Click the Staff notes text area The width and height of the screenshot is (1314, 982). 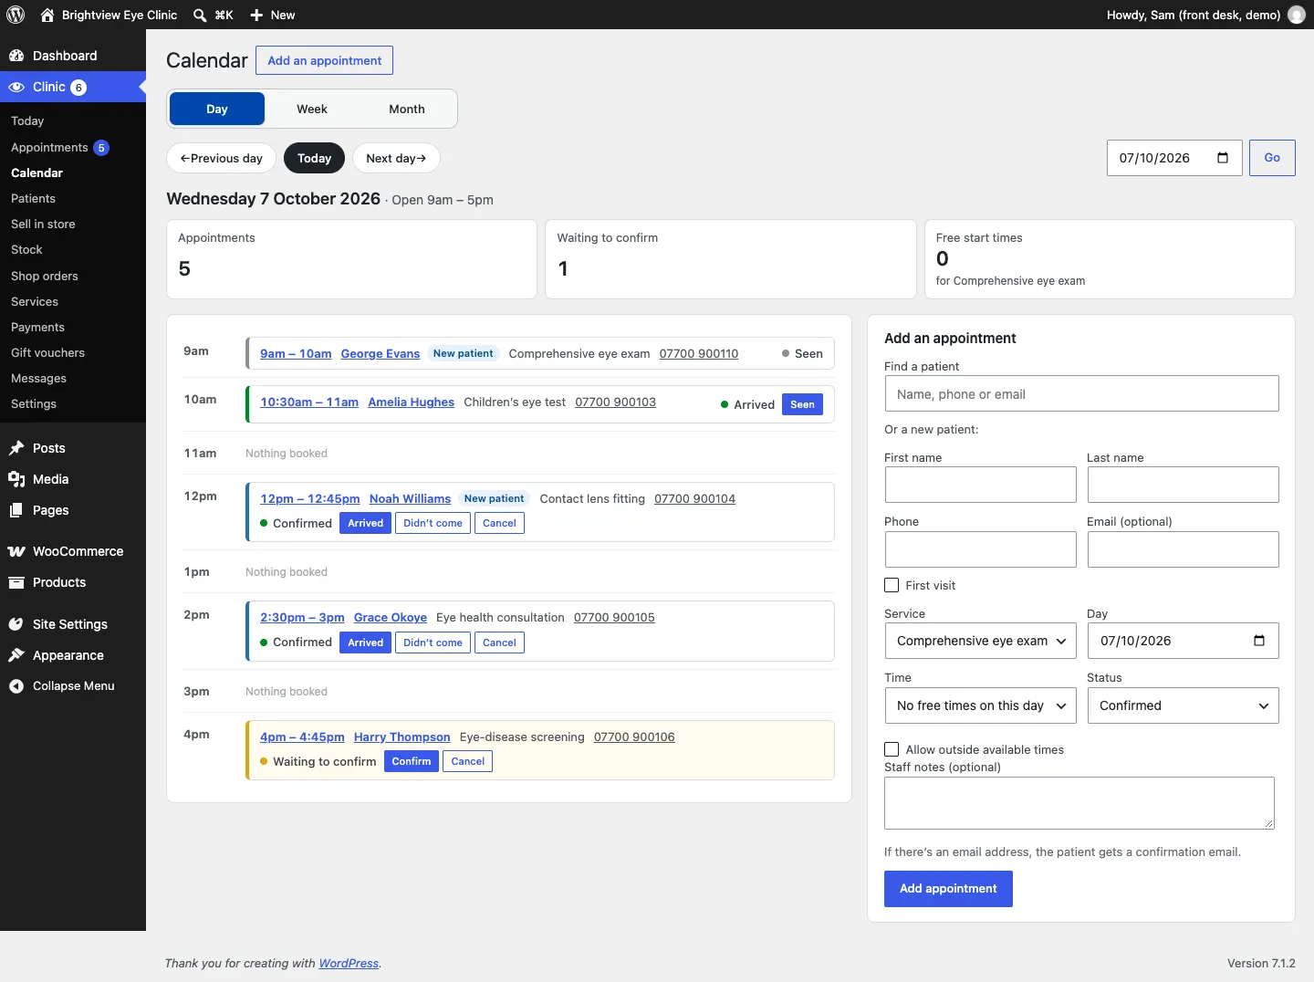(1079, 803)
